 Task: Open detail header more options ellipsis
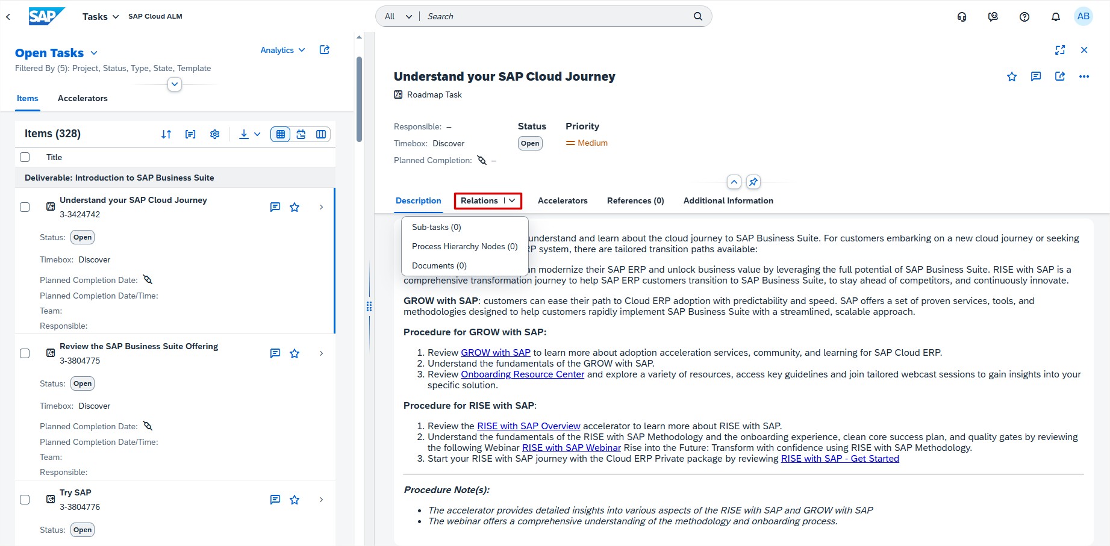1084,76
